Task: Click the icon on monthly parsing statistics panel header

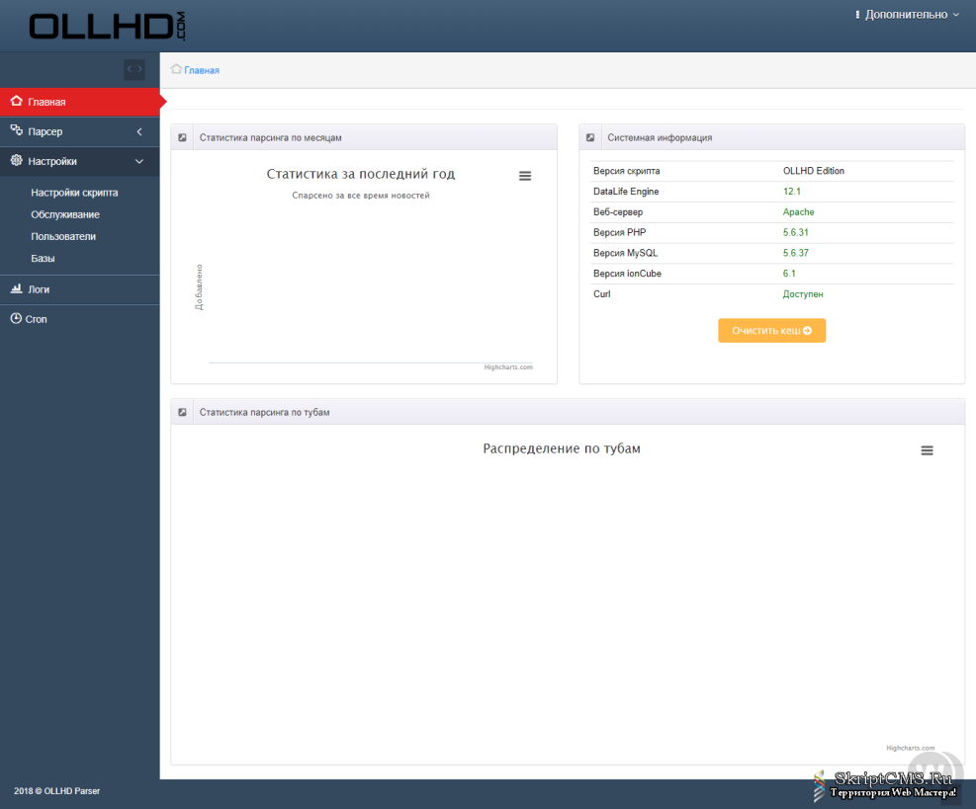Action: click(182, 137)
